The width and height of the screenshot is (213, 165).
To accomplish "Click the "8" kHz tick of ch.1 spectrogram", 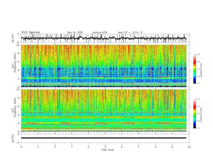I will click(x=19, y=53).
